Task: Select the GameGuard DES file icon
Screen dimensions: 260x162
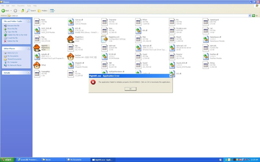Action: tap(206, 22)
